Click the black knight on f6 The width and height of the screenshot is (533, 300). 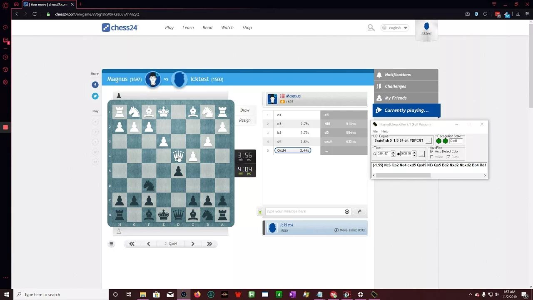coord(149,185)
